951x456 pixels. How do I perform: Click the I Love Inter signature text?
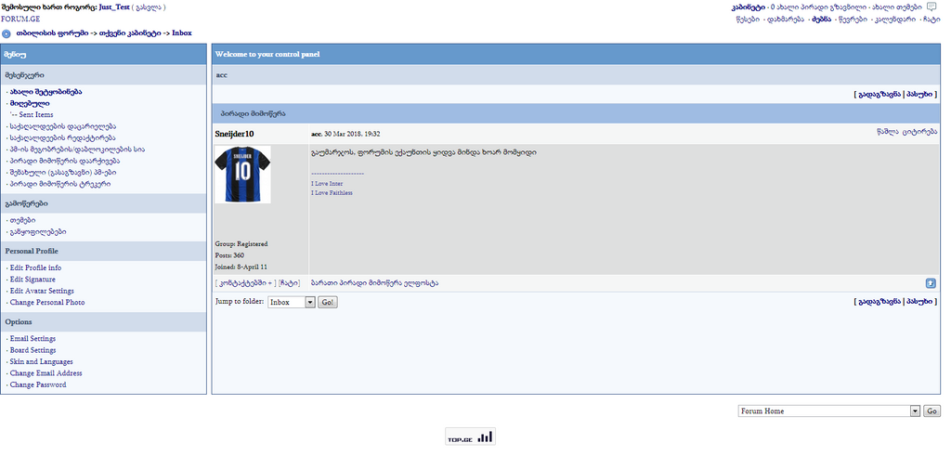(x=327, y=184)
